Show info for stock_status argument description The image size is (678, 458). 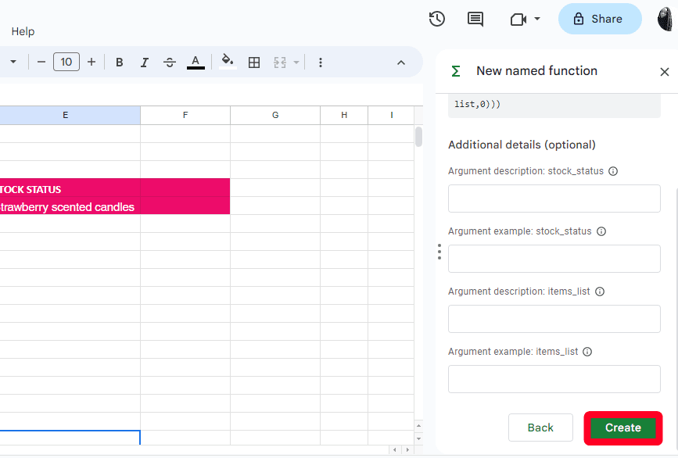coord(613,171)
